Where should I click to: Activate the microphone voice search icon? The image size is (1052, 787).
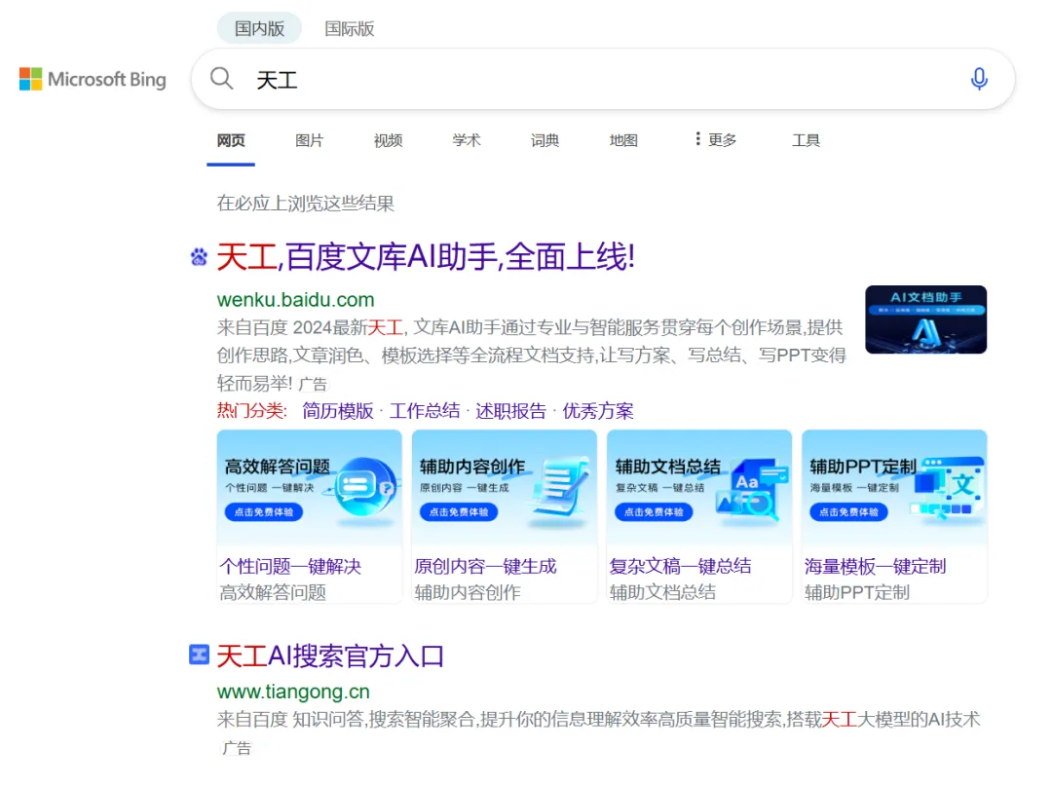tap(979, 79)
